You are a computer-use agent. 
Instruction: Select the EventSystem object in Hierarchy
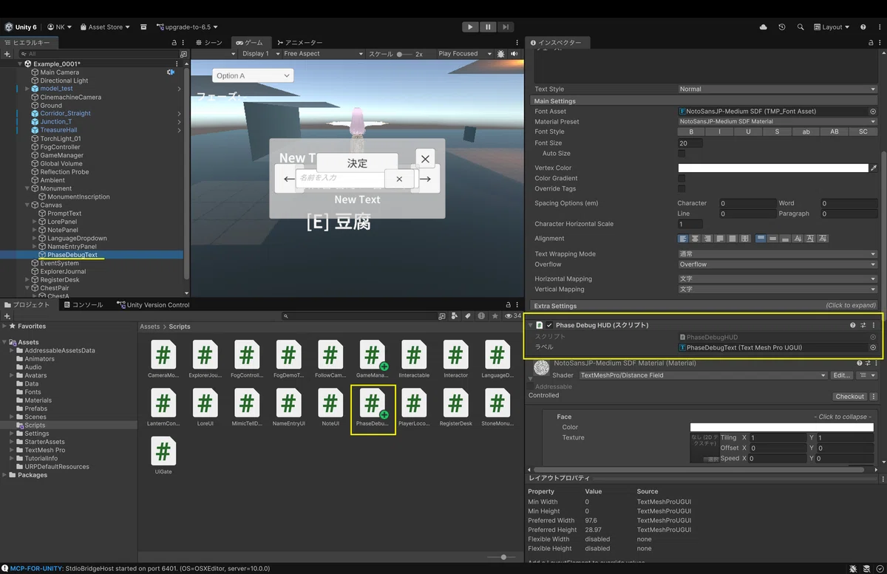[59, 263]
